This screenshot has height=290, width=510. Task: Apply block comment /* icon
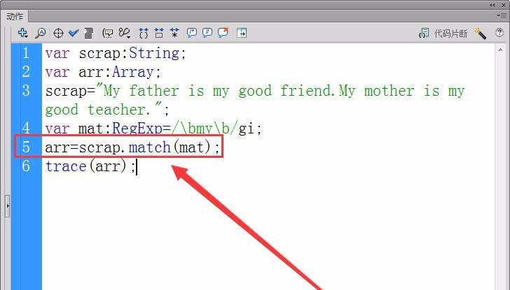tap(192, 33)
